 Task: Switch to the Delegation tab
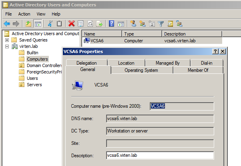(86, 63)
